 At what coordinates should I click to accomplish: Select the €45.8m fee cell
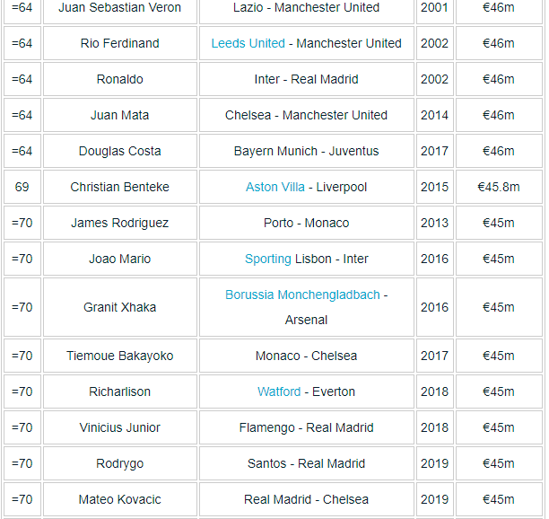click(x=498, y=187)
